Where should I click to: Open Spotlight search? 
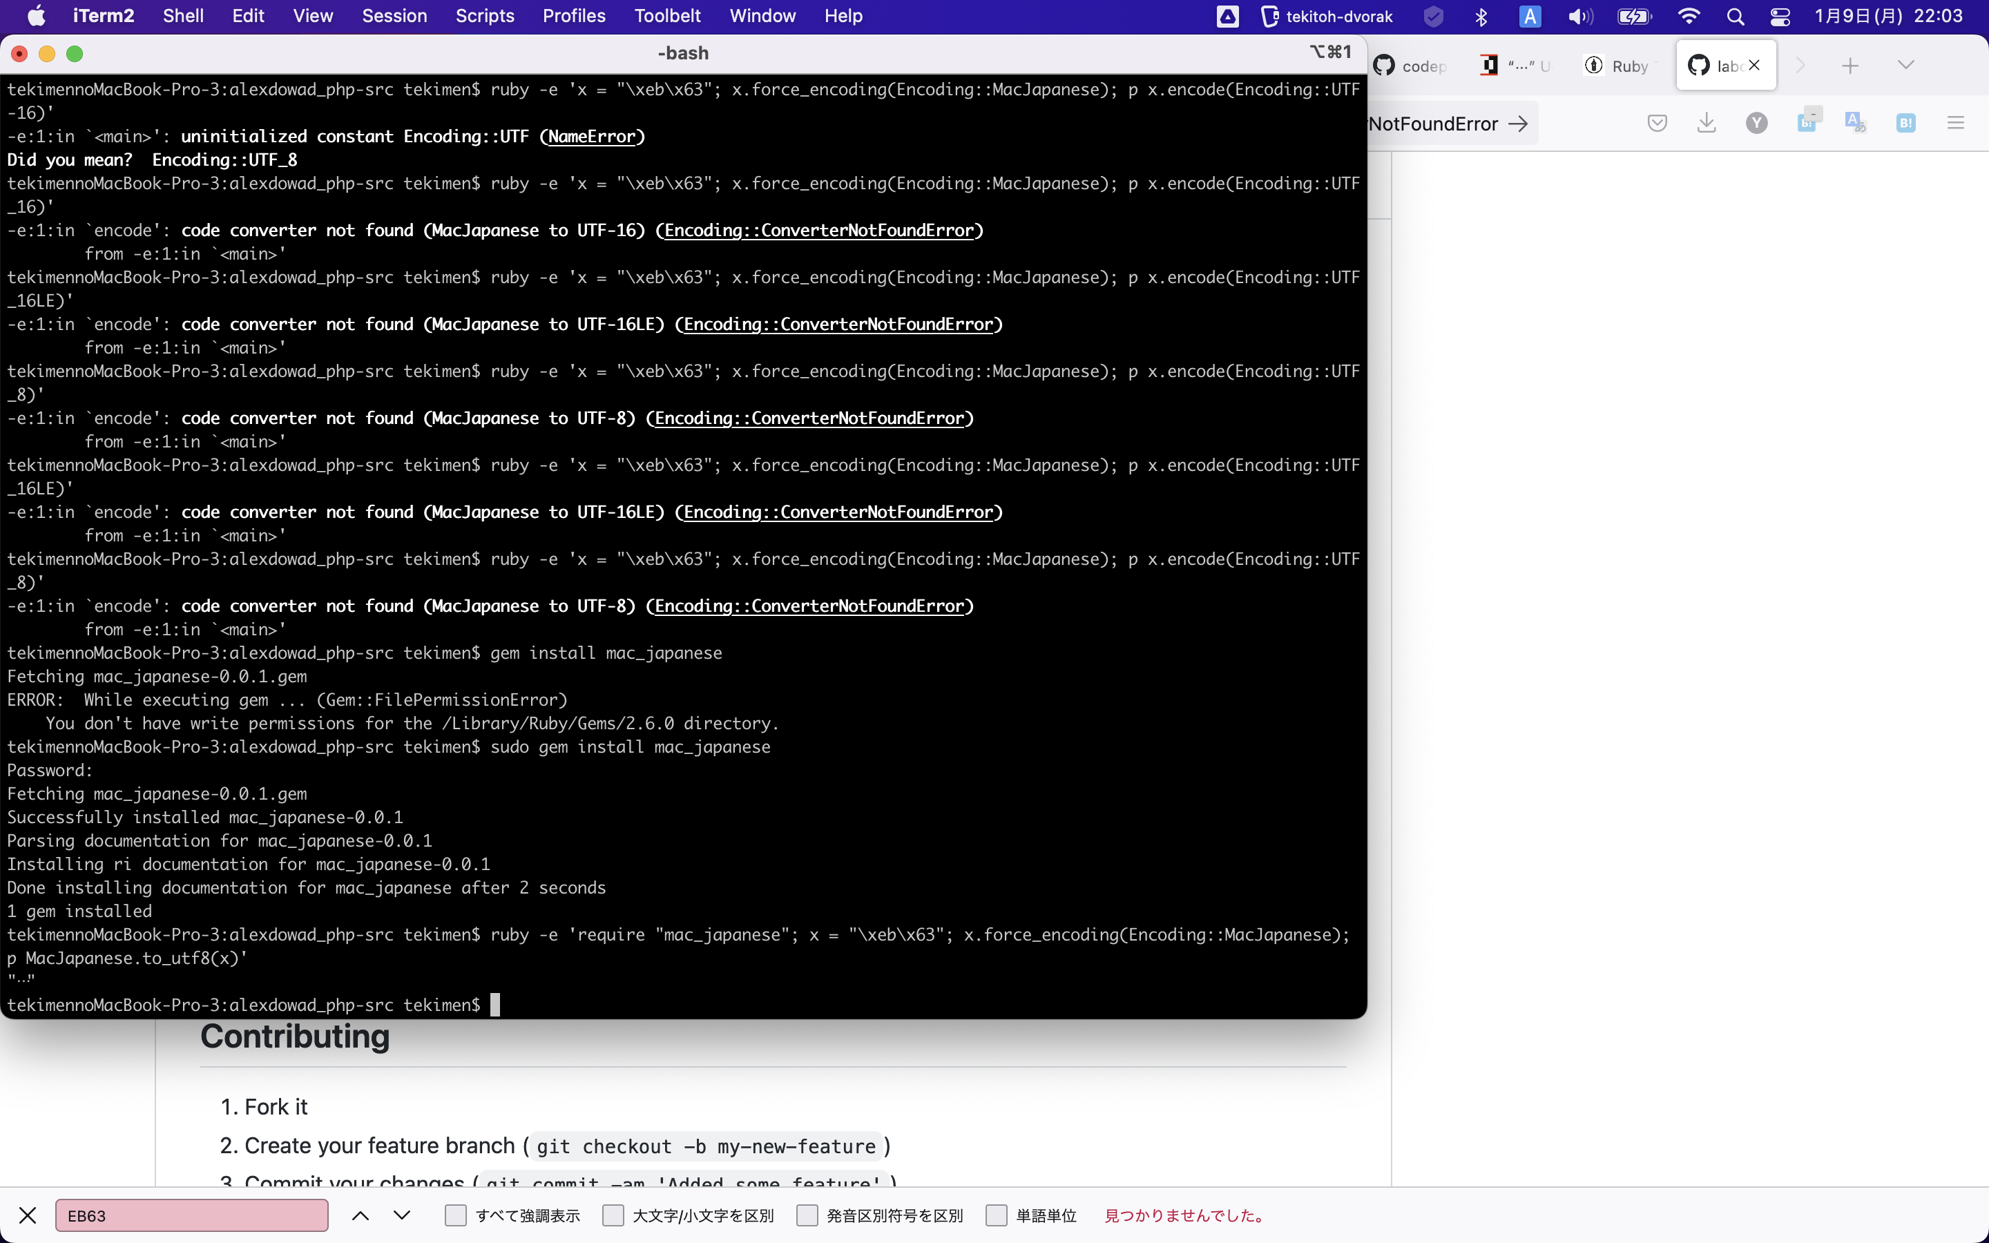1735,17
